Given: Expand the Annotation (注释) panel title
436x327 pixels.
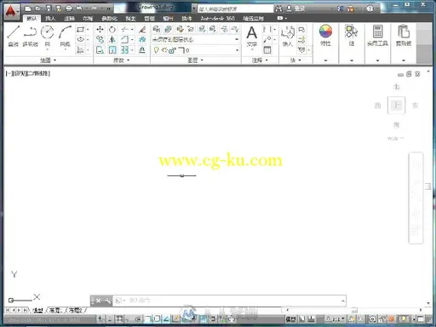Looking at the screenshot, I should click(260, 60).
